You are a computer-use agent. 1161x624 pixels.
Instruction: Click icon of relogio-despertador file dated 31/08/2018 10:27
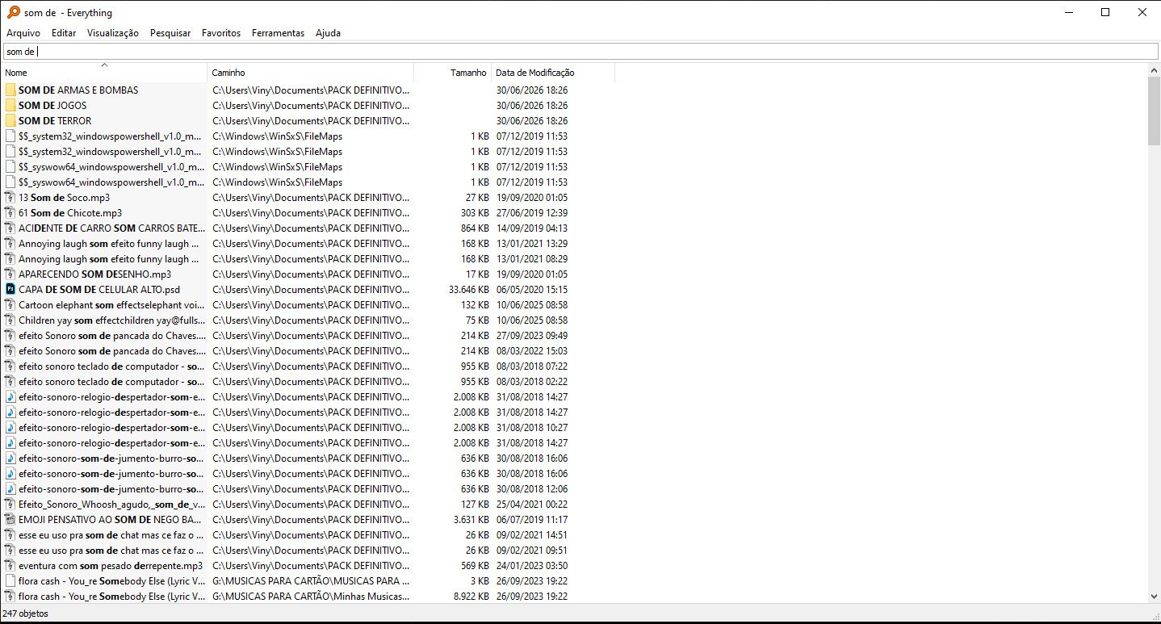(x=10, y=428)
